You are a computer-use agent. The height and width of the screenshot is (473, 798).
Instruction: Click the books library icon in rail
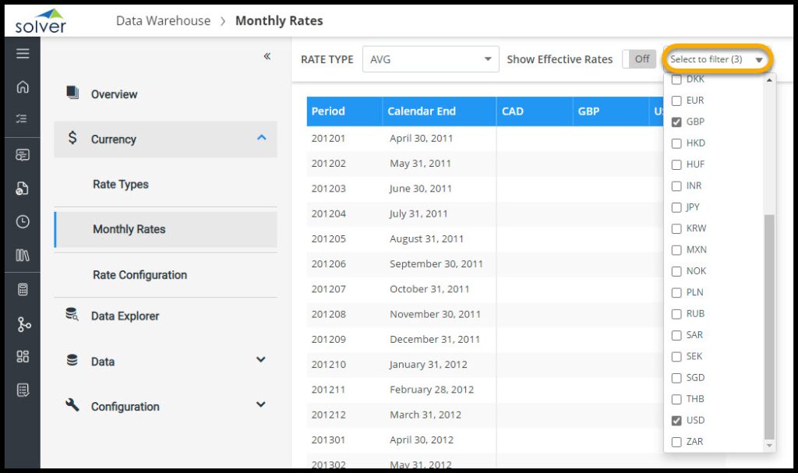click(x=23, y=256)
